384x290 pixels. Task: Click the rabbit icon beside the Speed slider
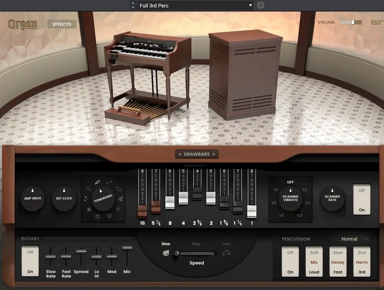226,253
